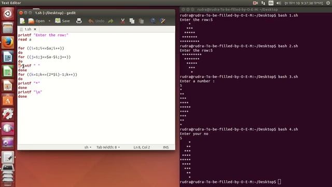This screenshot has width=332, height=187.
Task: Click the for ((k=1;k<=(2*$i)-1;k++)) line
Action: pyautogui.click(x=48, y=74)
